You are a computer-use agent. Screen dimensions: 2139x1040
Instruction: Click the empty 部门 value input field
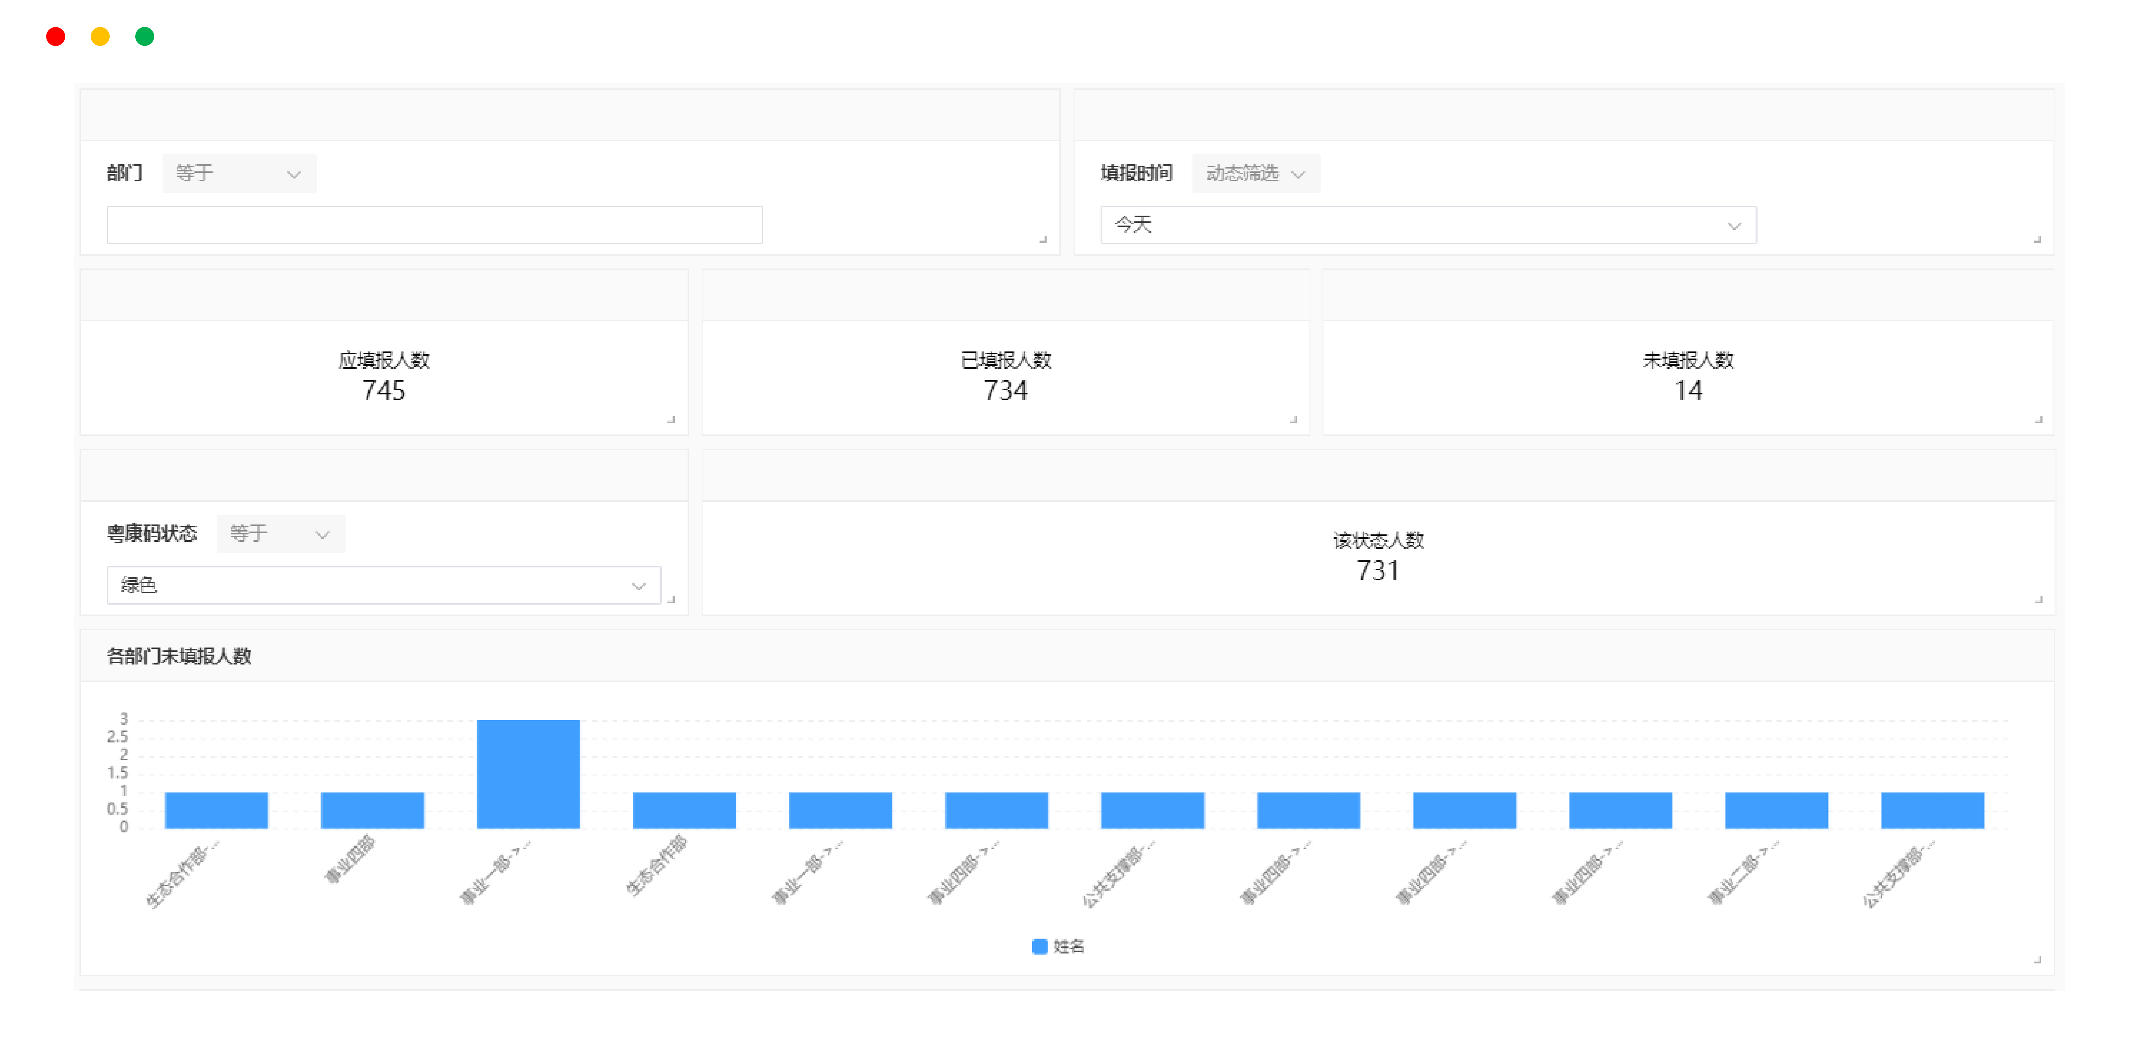point(434,225)
